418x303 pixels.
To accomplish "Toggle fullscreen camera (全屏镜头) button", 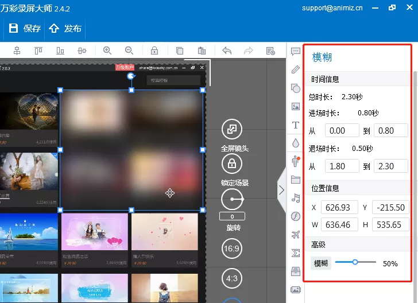I will (x=232, y=129).
